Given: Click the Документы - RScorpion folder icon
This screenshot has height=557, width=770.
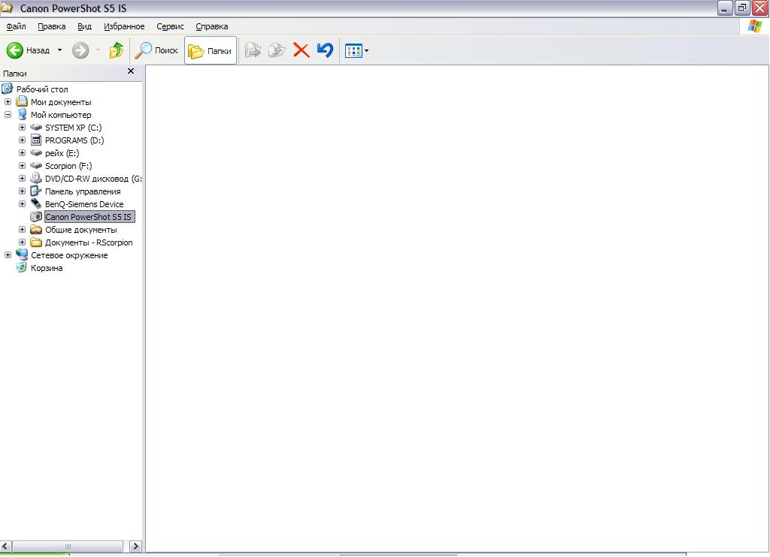Looking at the screenshot, I should pos(36,242).
